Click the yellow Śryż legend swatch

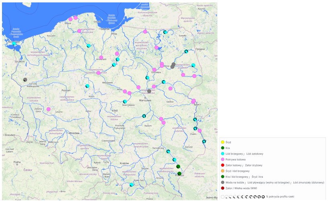tap(222, 142)
